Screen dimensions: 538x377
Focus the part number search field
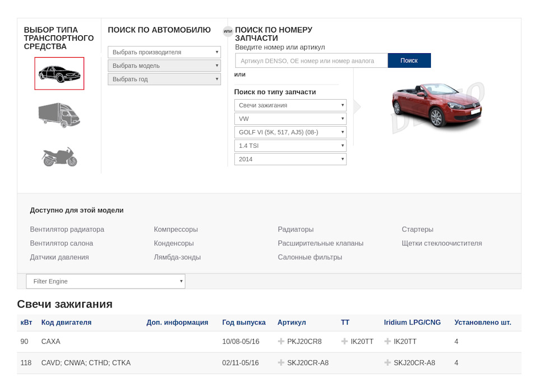pyautogui.click(x=312, y=60)
